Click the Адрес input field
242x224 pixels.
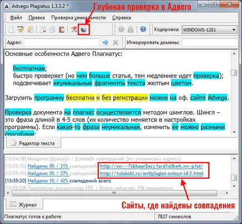(61, 42)
